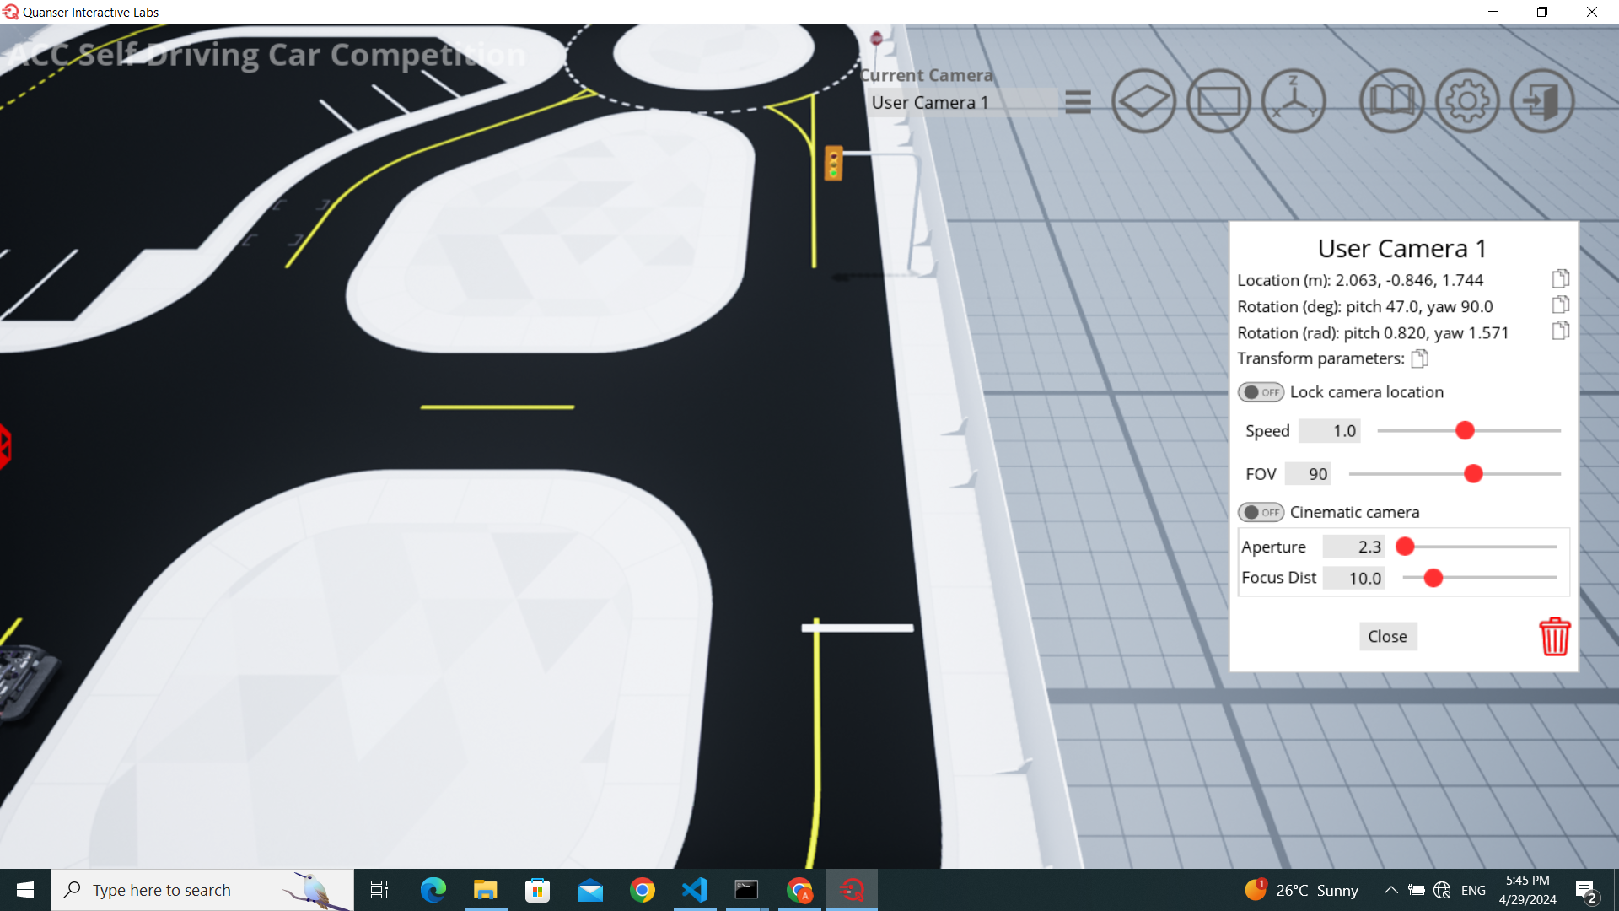
Task: Delete camera with red trash icon
Action: coord(1554,636)
